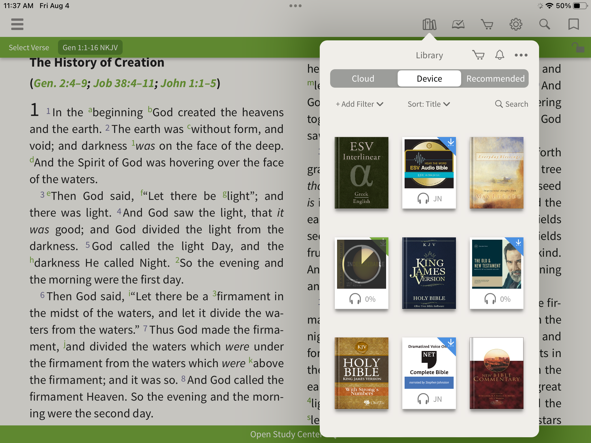Tap the 11:37 AM clock
This screenshot has height=443, width=591.
[x=18, y=6]
